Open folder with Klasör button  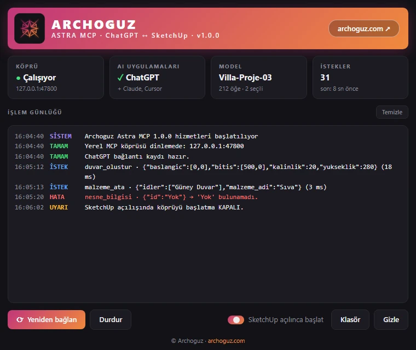pos(350,320)
